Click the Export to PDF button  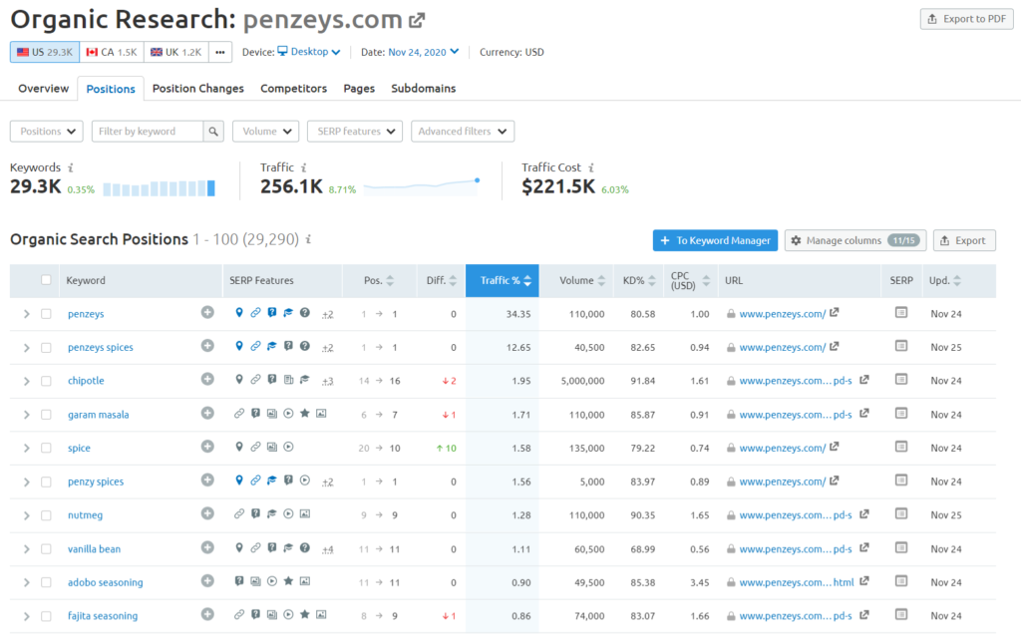[x=965, y=19]
